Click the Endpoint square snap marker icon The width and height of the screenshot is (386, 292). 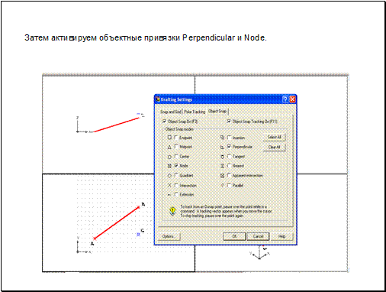[169, 138]
